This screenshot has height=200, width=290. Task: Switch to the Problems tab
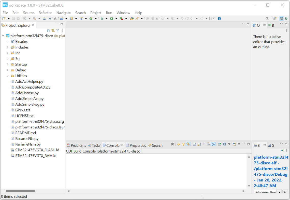point(76,145)
